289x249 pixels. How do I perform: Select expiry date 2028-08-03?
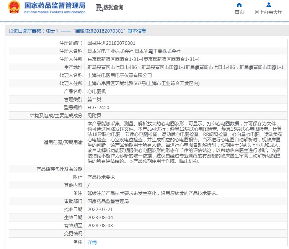(100, 226)
